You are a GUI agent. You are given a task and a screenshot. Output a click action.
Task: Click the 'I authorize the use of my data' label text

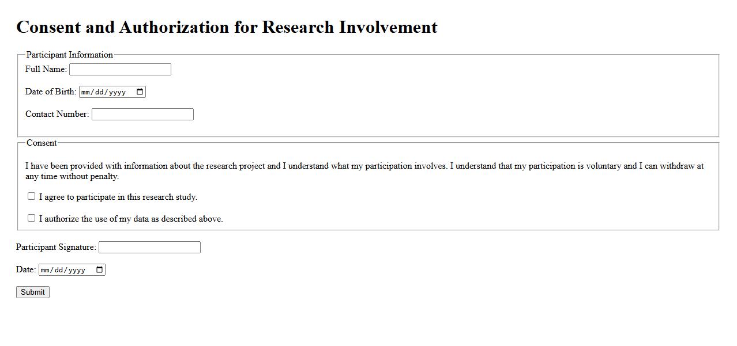[x=131, y=219]
